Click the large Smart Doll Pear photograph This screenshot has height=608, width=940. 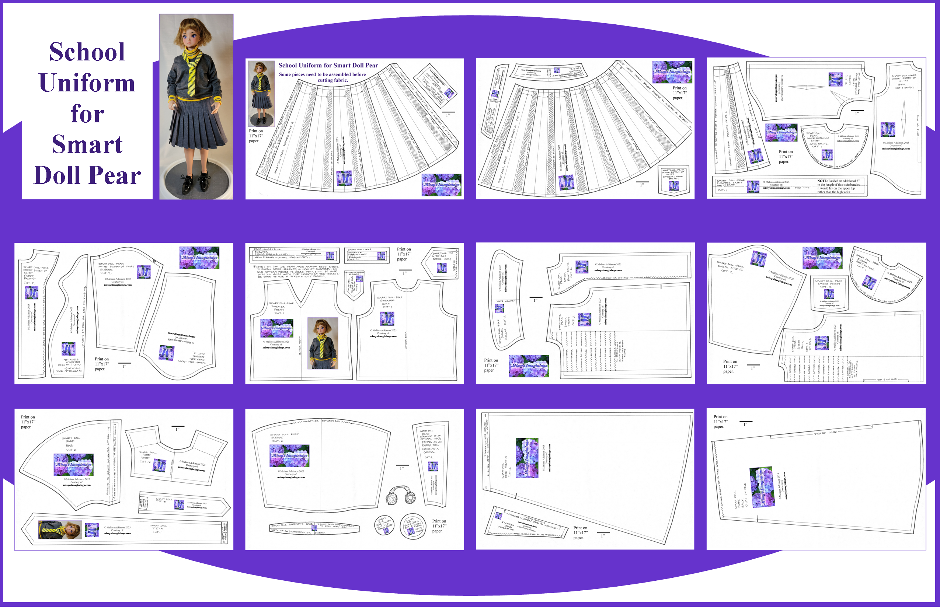click(x=196, y=106)
